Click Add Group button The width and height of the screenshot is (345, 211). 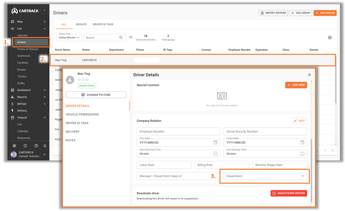pyautogui.click(x=301, y=13)
